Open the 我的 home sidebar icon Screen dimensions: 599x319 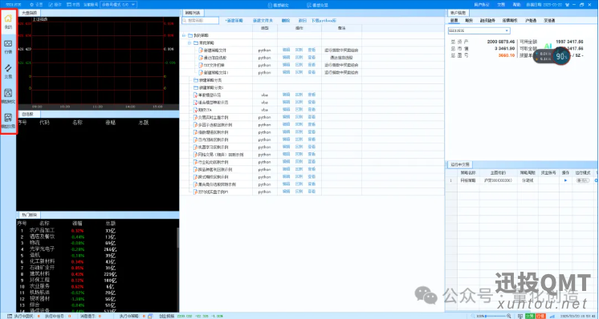tap(8, 21)
